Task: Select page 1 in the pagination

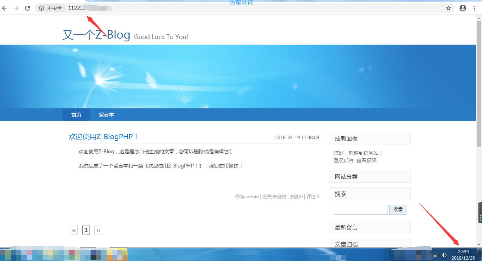Action: coord(86,230)
